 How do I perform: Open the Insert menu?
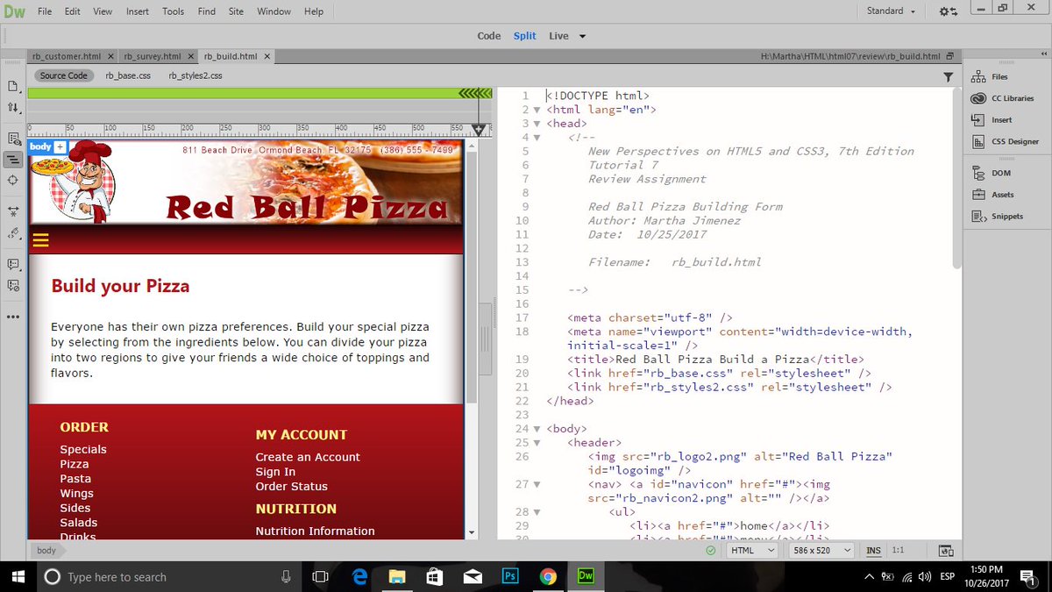(137, 11)
